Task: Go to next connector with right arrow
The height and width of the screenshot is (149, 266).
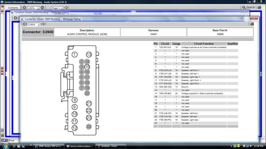Action: point(43,24)
